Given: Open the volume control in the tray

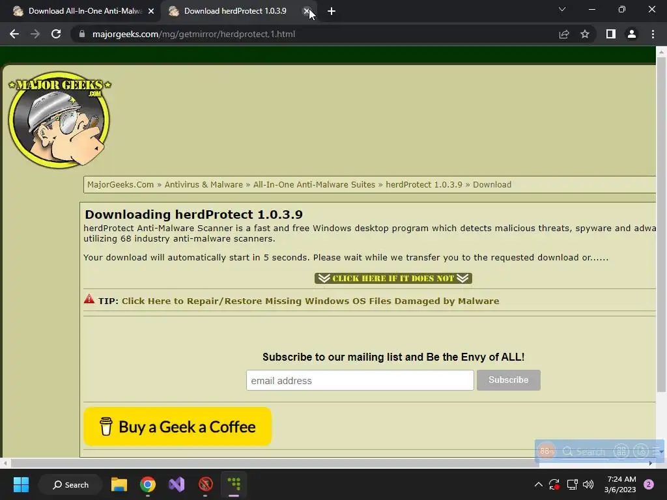Looking at the screenshot, I should point(588,484).
